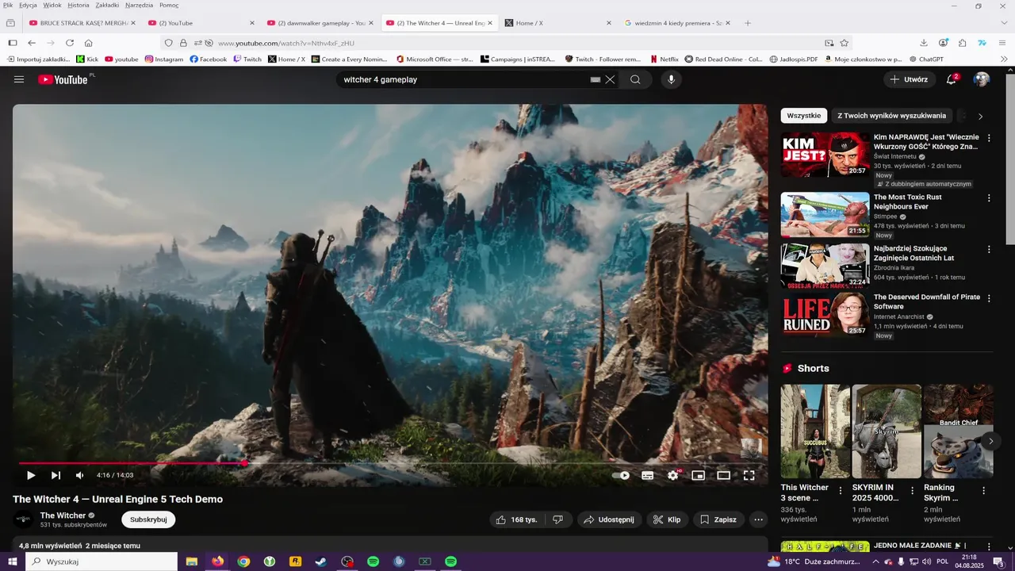The image size is (1015, 571).
Task: Open Windows Start menu
Action: pyautogui.click(x=13, y=561)
